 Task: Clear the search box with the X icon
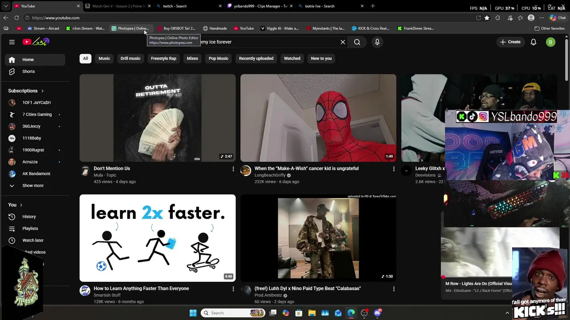coord(343,42)
